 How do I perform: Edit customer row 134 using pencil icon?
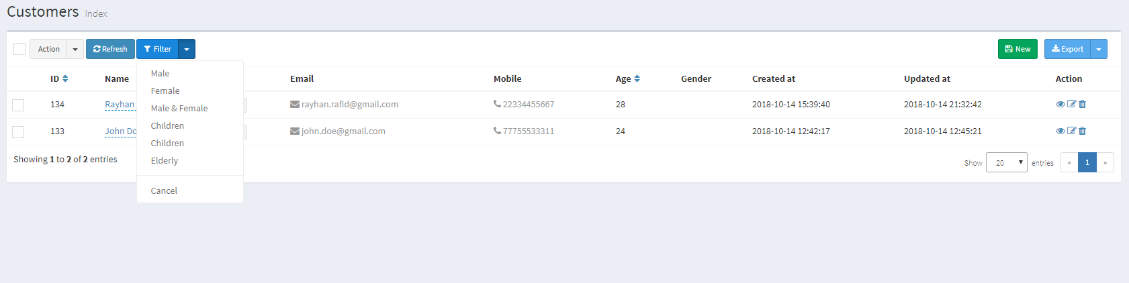pyautogui.click(x=1071, y=104)
